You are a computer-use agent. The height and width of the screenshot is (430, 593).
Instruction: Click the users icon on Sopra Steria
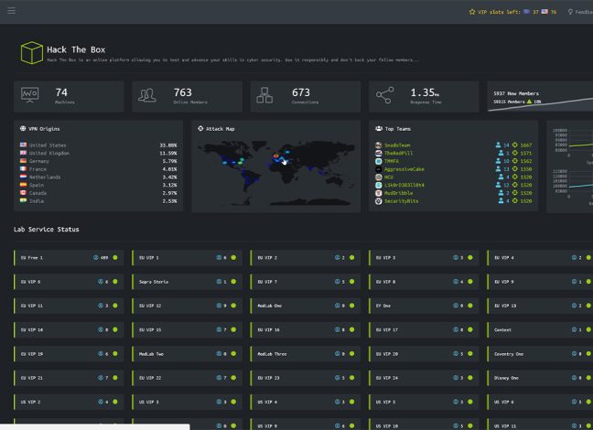219,282
